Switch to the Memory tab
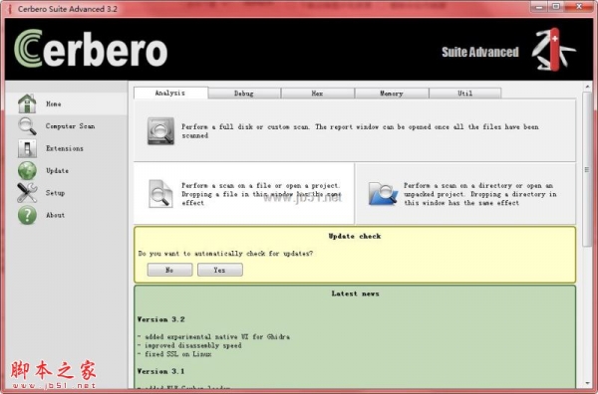The height and width of the screenshot is (394, 598). pos(392,94)
